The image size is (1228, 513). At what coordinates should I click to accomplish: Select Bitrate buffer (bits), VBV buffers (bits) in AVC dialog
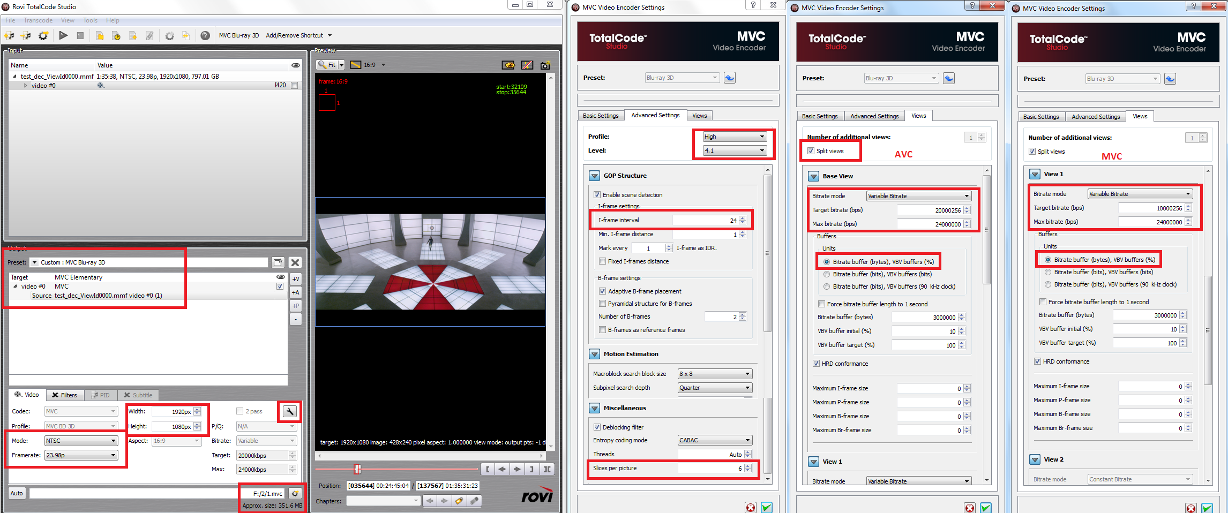[x=827, y=274]
